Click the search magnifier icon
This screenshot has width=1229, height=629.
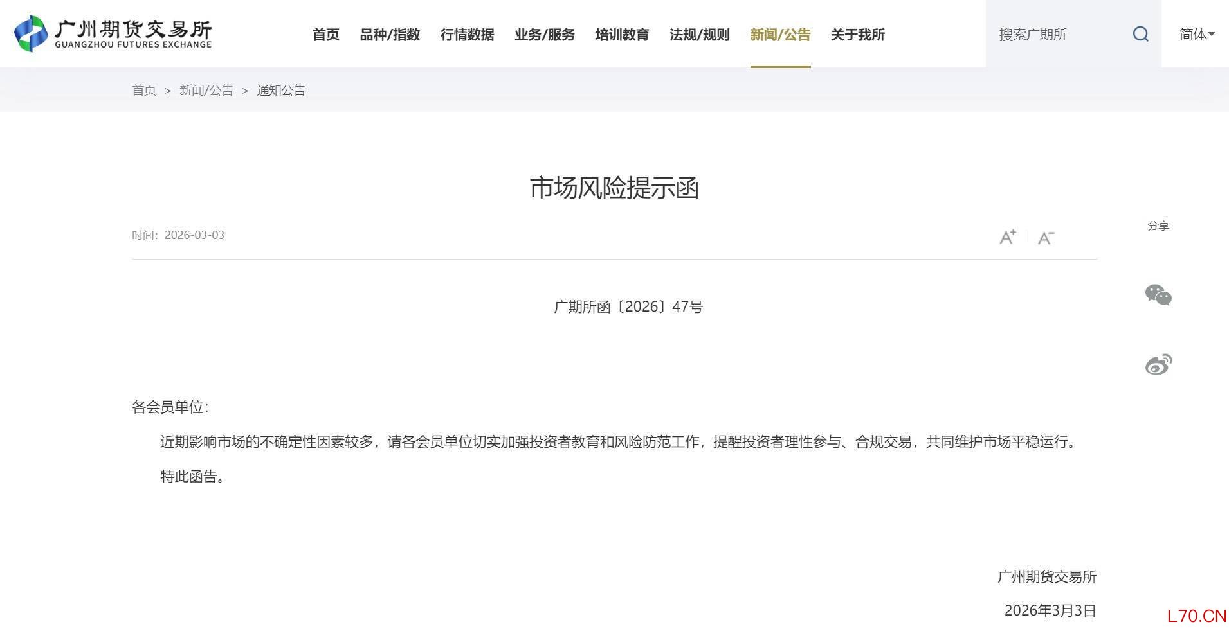1140,34
